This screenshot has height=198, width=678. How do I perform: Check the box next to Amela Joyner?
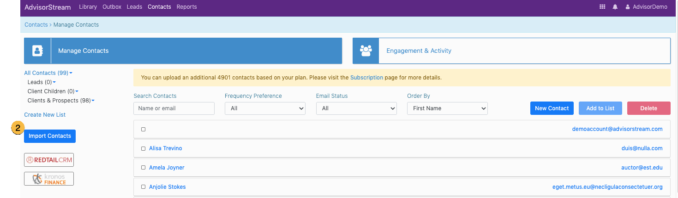click(x=143, y=168)
